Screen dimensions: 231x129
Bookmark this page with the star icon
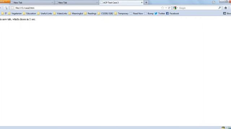162,8
